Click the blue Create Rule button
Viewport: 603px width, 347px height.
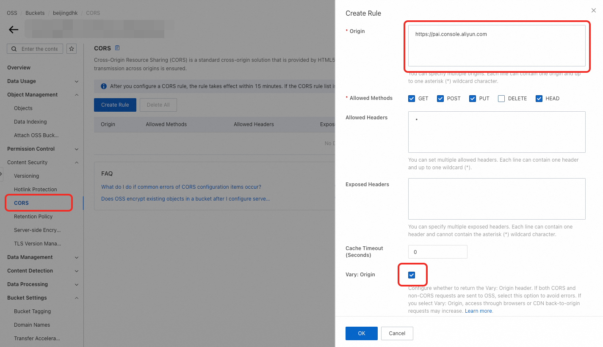tap(115, 105)
